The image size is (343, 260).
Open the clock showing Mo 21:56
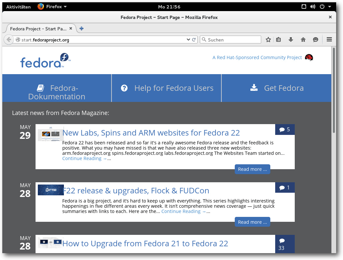[169, 7]
